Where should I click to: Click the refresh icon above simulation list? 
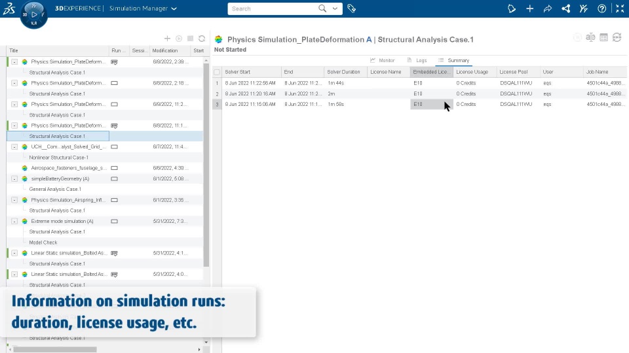[x=202, y=39]
